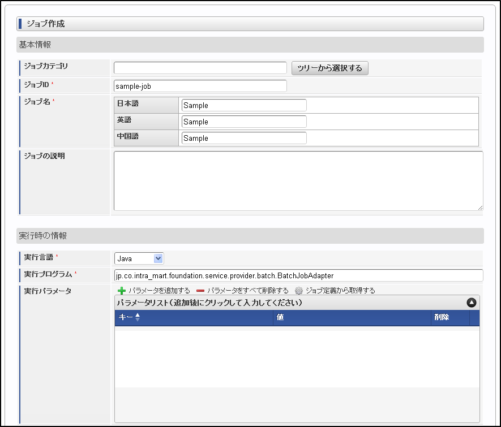This screenshot has width=501, height=427.
Task: Click the description textarea resize grip
Action: [480, 208]
